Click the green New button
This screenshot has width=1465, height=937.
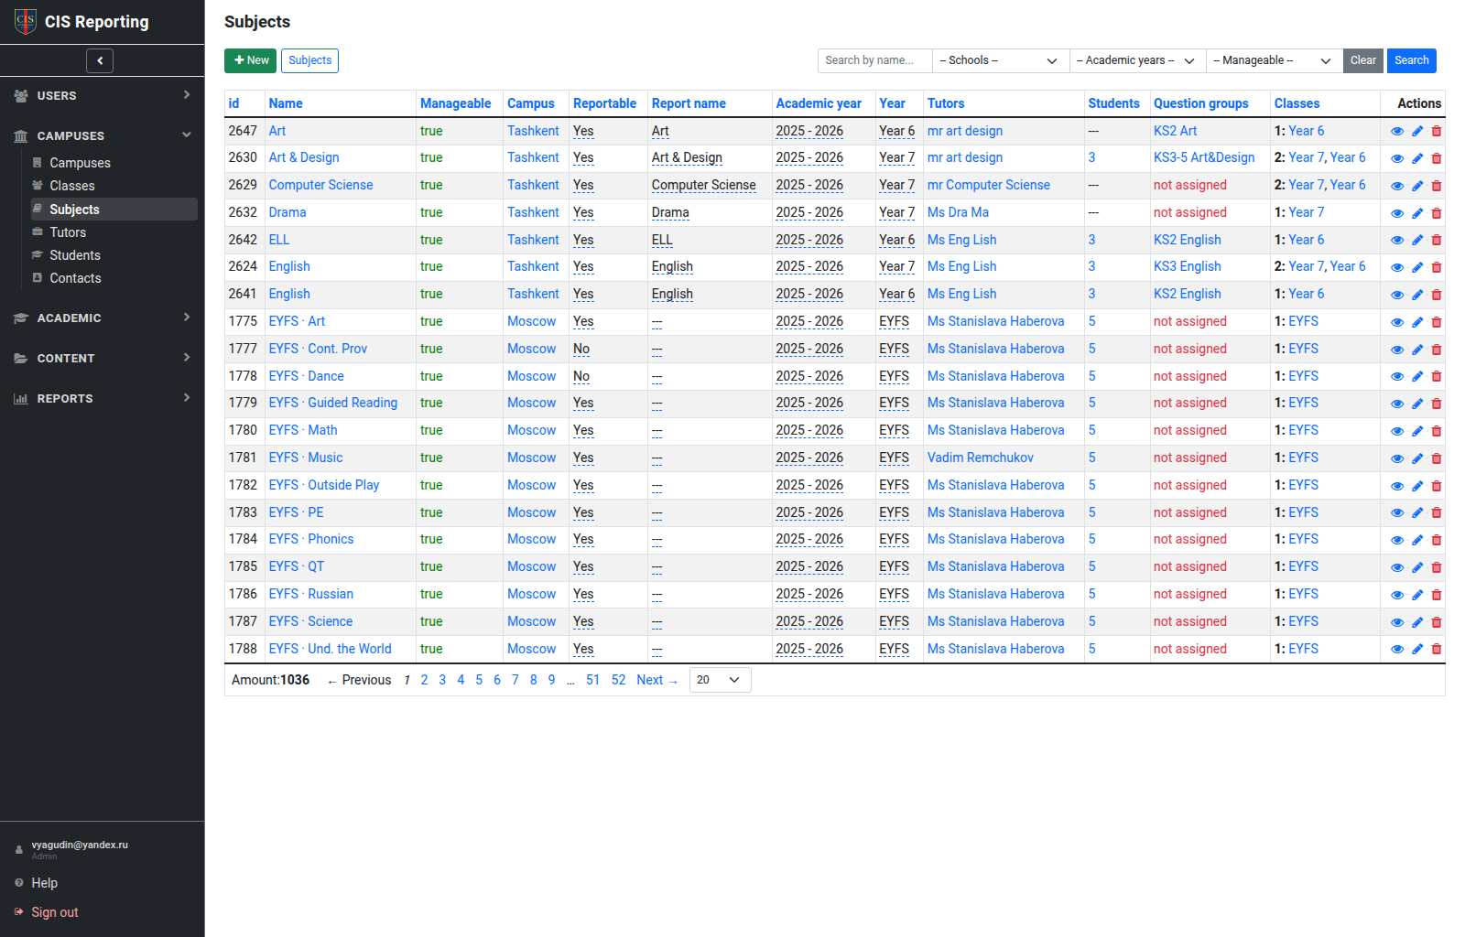250,60
